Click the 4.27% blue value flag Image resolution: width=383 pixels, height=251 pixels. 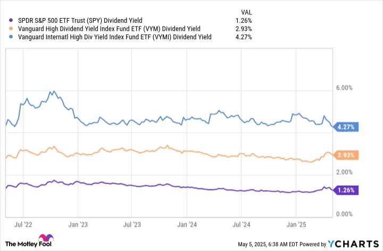coord(346,127)
